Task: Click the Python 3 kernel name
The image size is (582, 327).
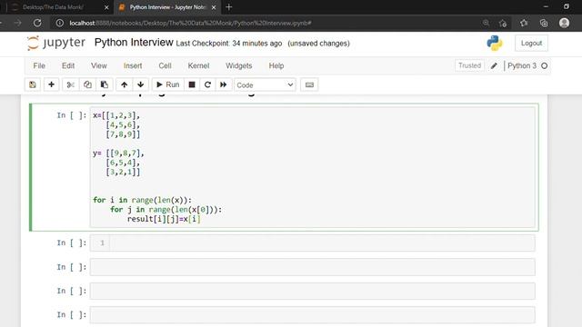Action: pyautogui.click(x=522, y=66)
